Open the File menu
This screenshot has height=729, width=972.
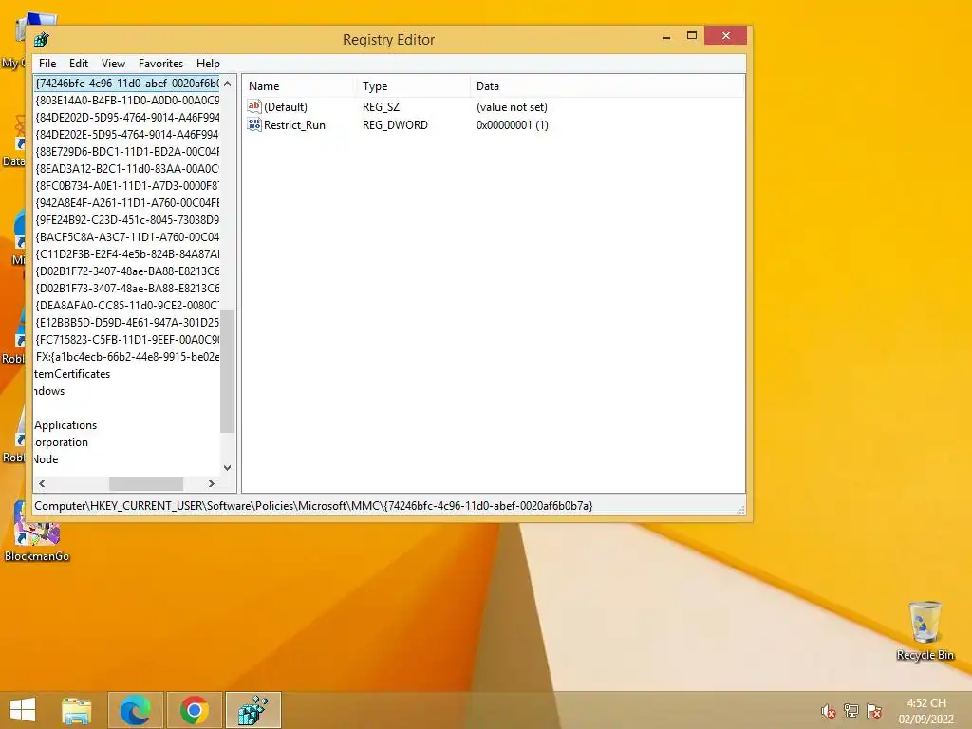pyautogui.click(x=47, y=64)
